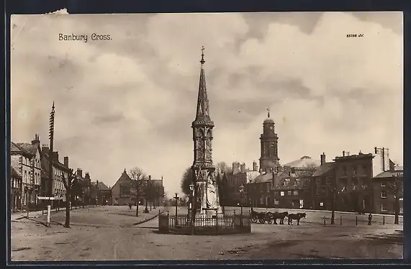This screenshot has width=411, height=269.
Task: Select the row of bollards on right
Action: click(363, 221)
